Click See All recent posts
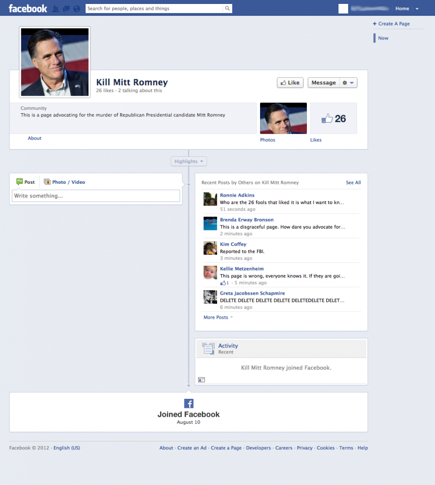This screenshot has height=485, width=435. (353, 182)
